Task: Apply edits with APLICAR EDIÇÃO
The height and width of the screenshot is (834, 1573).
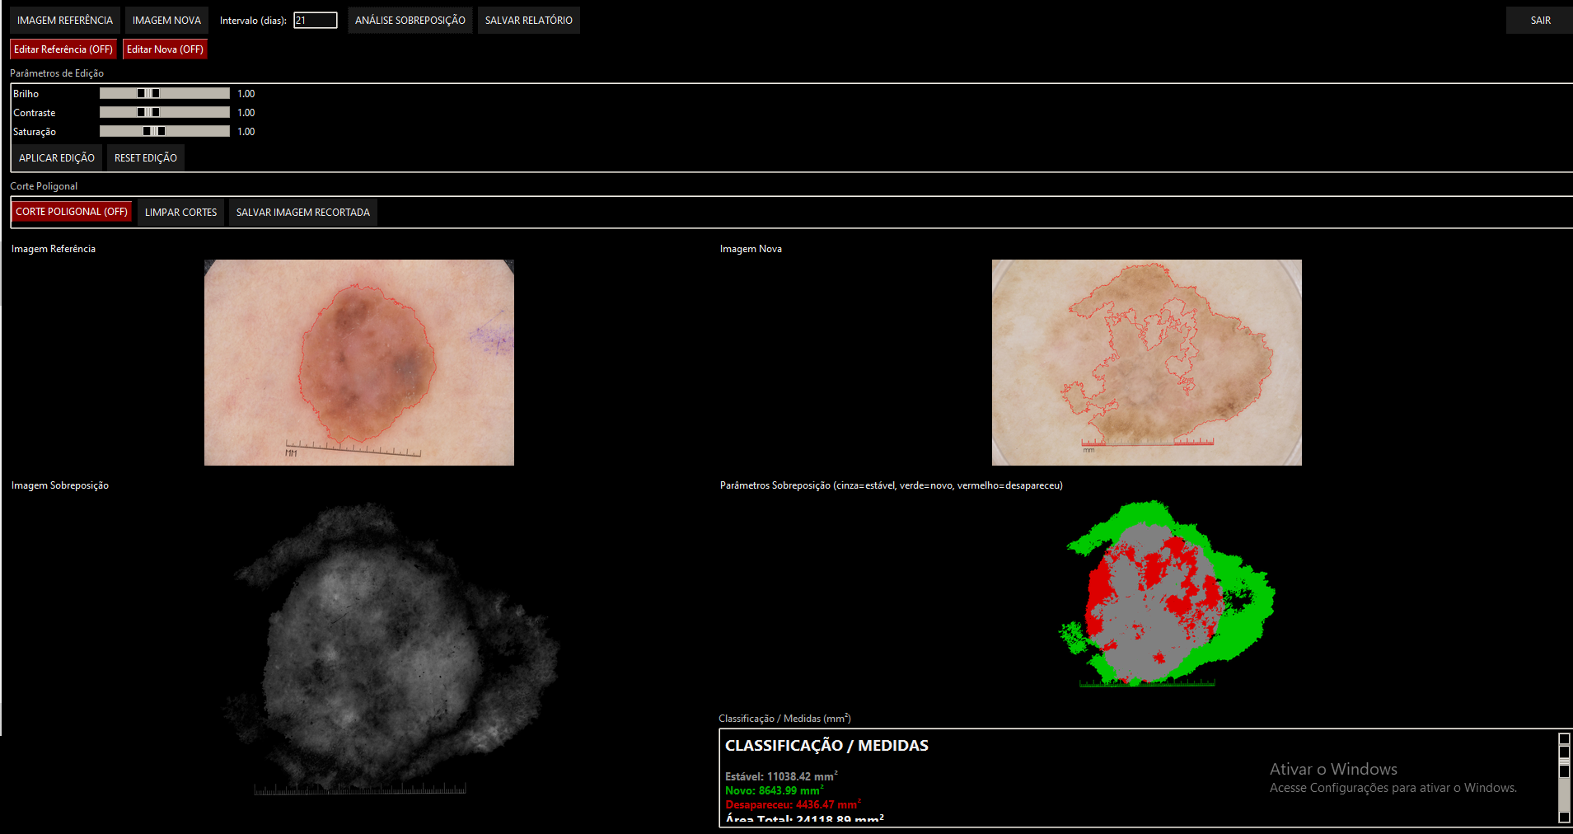Action: [x=57, y=158]
